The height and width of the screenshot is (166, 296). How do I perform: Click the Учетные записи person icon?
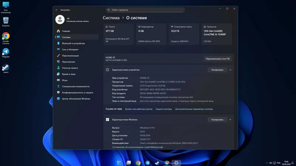pyautogui.click(x=58, y=68)
